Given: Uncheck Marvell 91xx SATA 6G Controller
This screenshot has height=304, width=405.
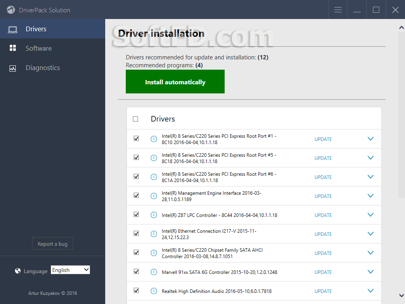Looking at the screenshot, I should [x=136, y=272].
